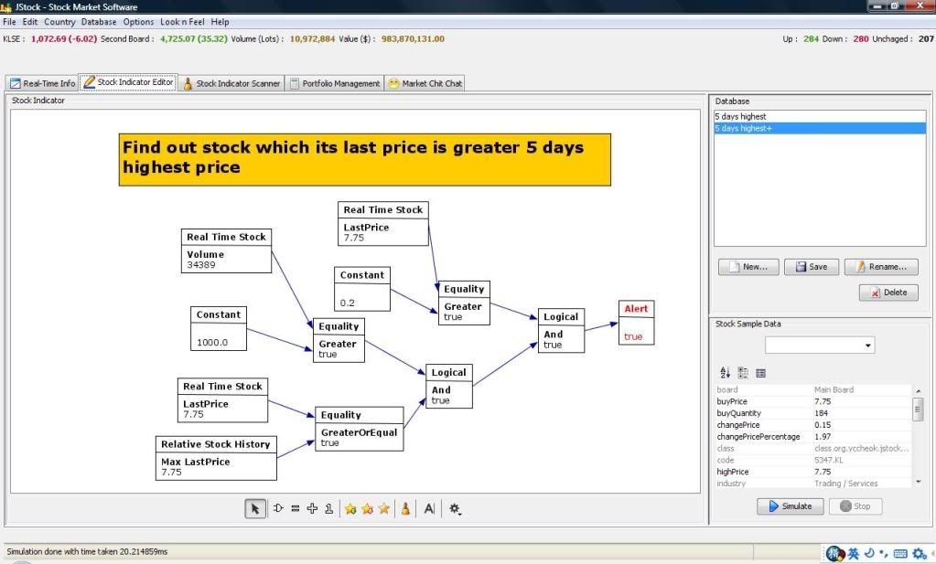The image size is (936, 564).
Task: Click the sample data scrollbar thumb
Action: point(918,410)
